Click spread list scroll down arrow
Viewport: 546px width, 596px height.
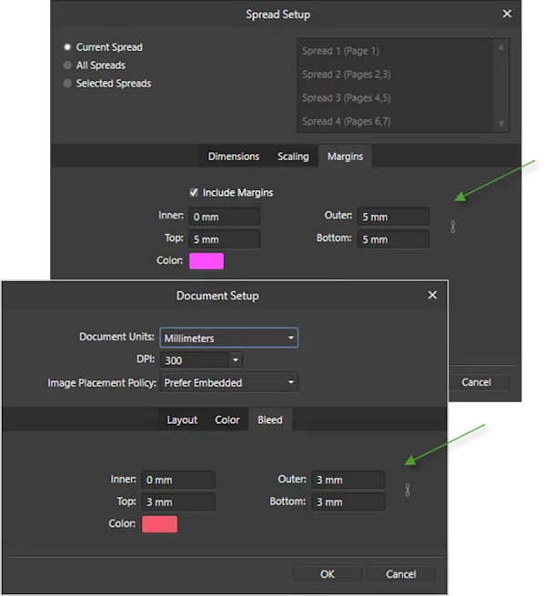click(501, 124)
